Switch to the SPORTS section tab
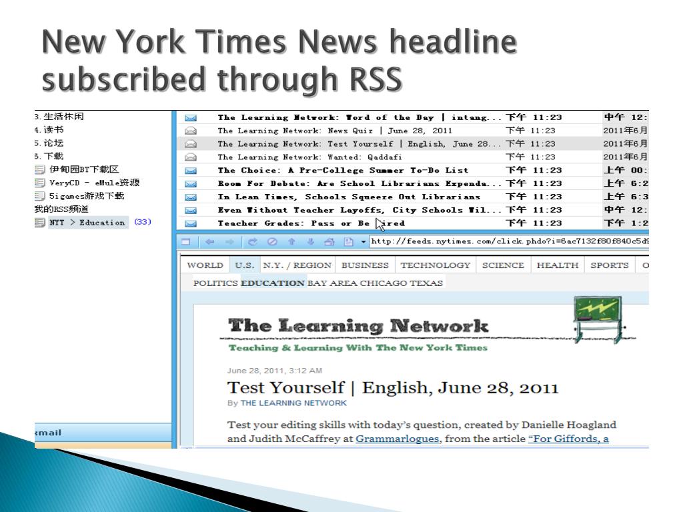The width and height of the screenshot is (683, 512). [610, 265]
